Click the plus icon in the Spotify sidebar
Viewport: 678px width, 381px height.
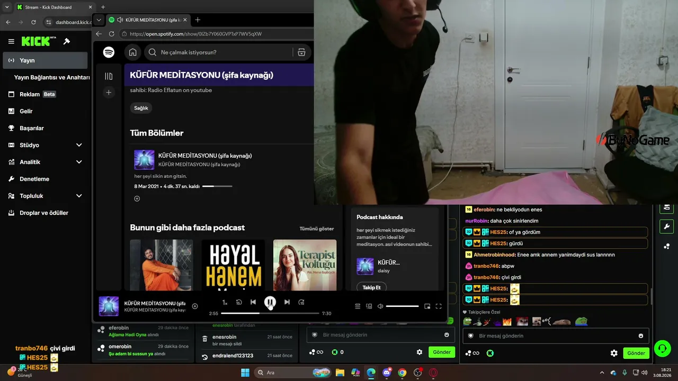pyautogui.click(x=109, y=93)
